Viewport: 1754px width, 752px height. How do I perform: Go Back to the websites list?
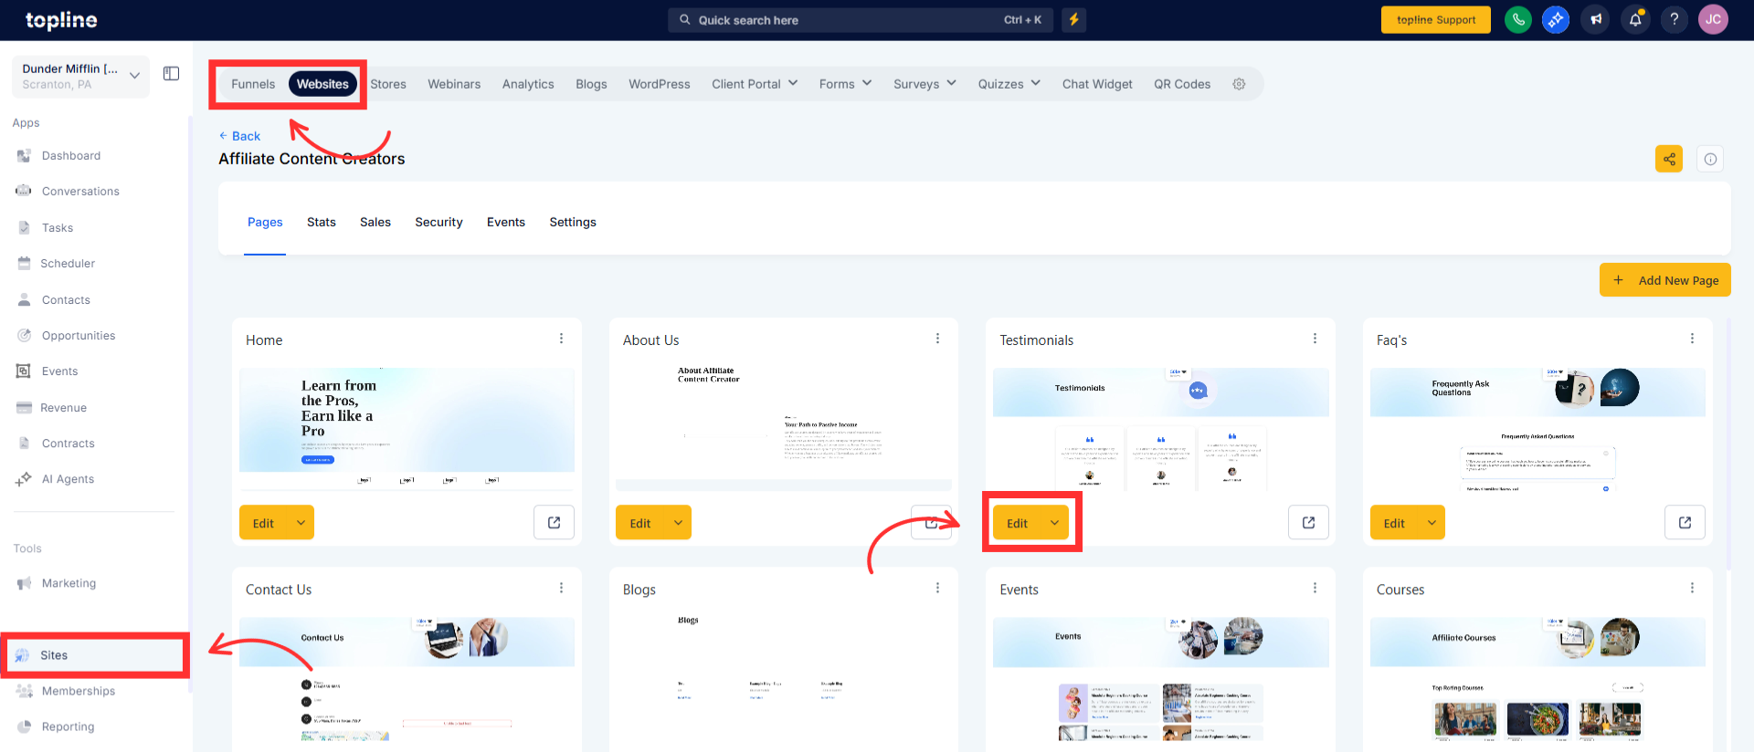coord(239,136)
